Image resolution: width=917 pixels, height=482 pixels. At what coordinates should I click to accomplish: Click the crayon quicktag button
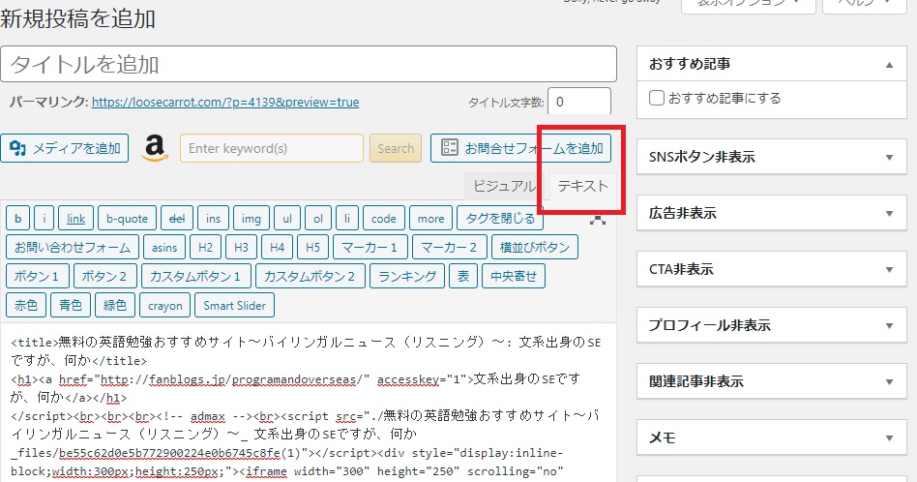pyautogui.click(x=164, y=305)
